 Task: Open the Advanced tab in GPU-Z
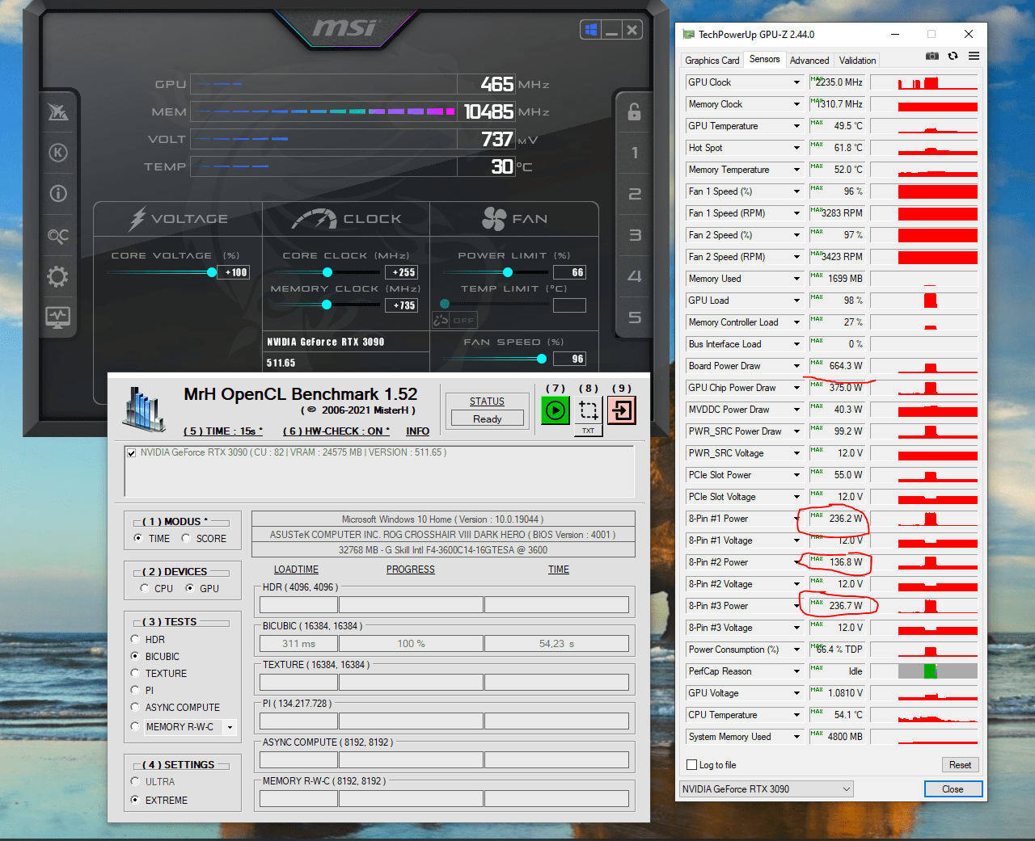[x=809, y=61]
